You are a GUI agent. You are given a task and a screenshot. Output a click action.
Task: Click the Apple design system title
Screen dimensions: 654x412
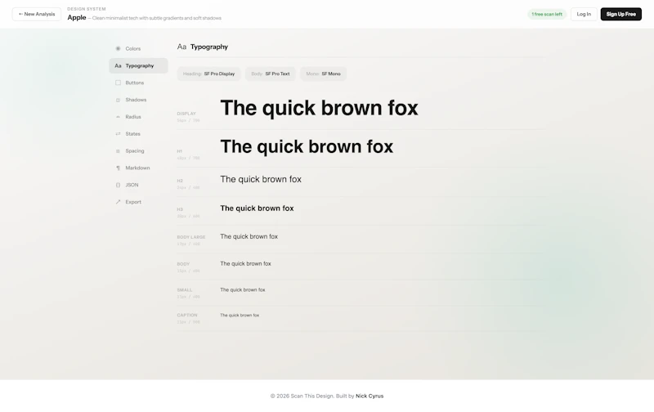(77, 17)
